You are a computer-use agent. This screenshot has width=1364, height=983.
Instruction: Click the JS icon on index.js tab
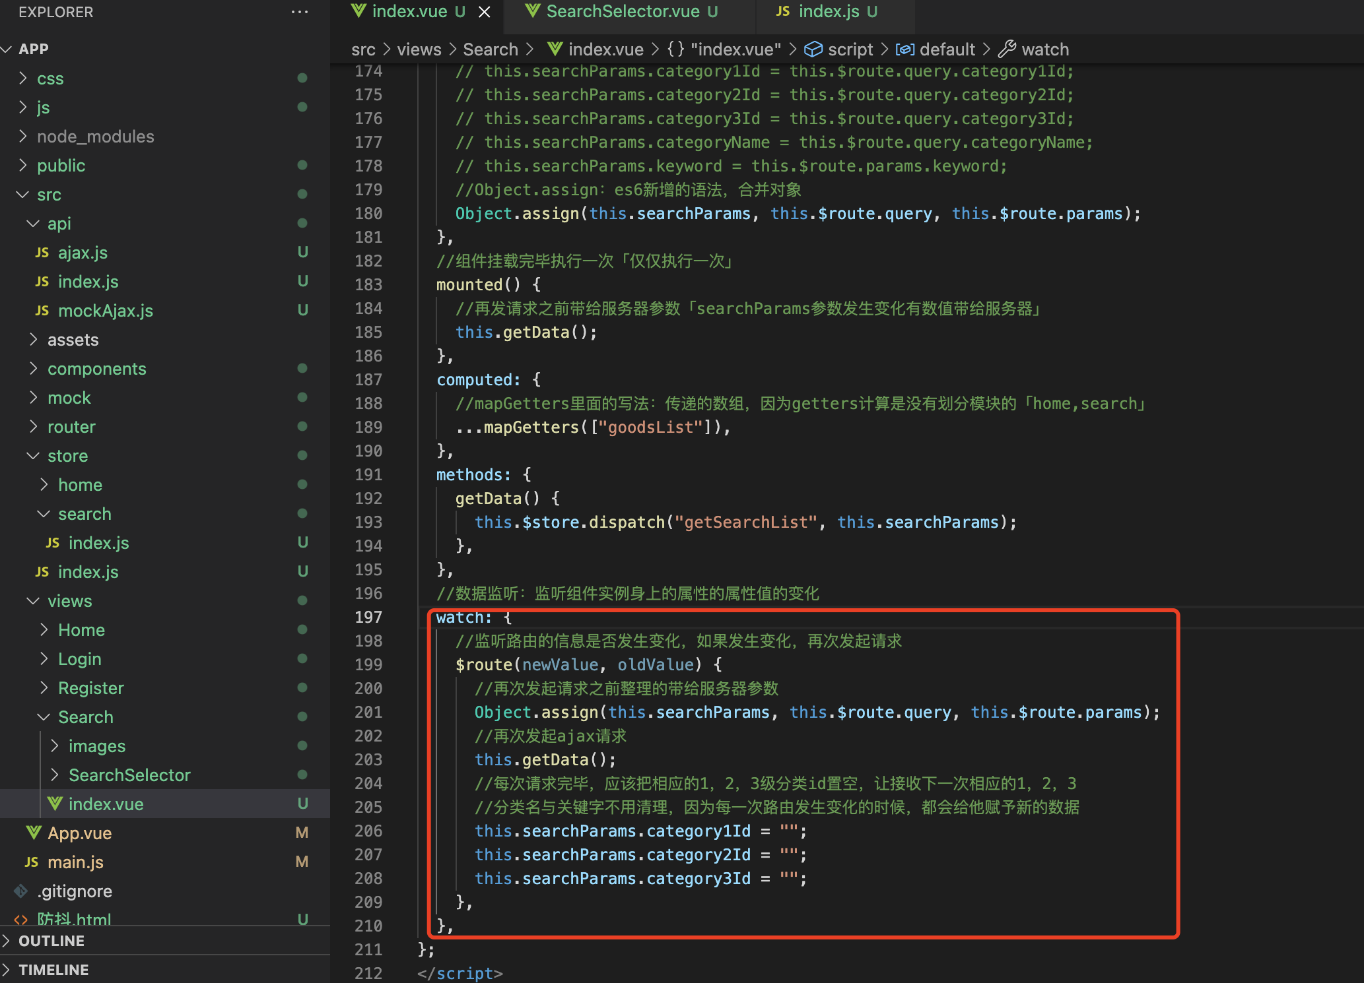(x=782, y=11)
